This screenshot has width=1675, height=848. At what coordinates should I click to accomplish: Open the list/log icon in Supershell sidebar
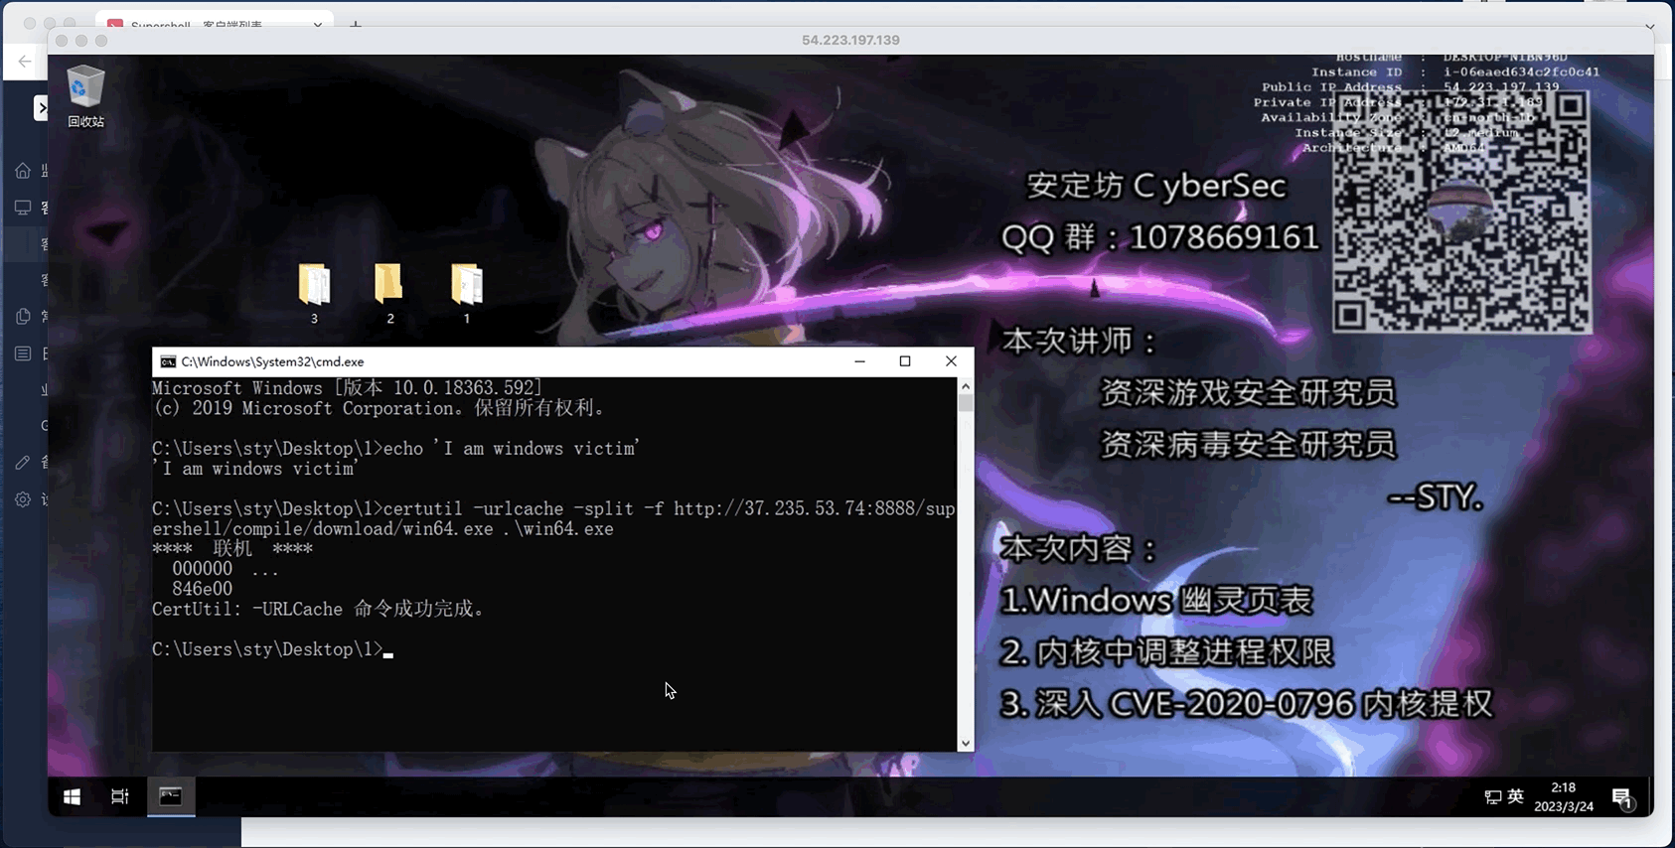(x=23, y=353)
